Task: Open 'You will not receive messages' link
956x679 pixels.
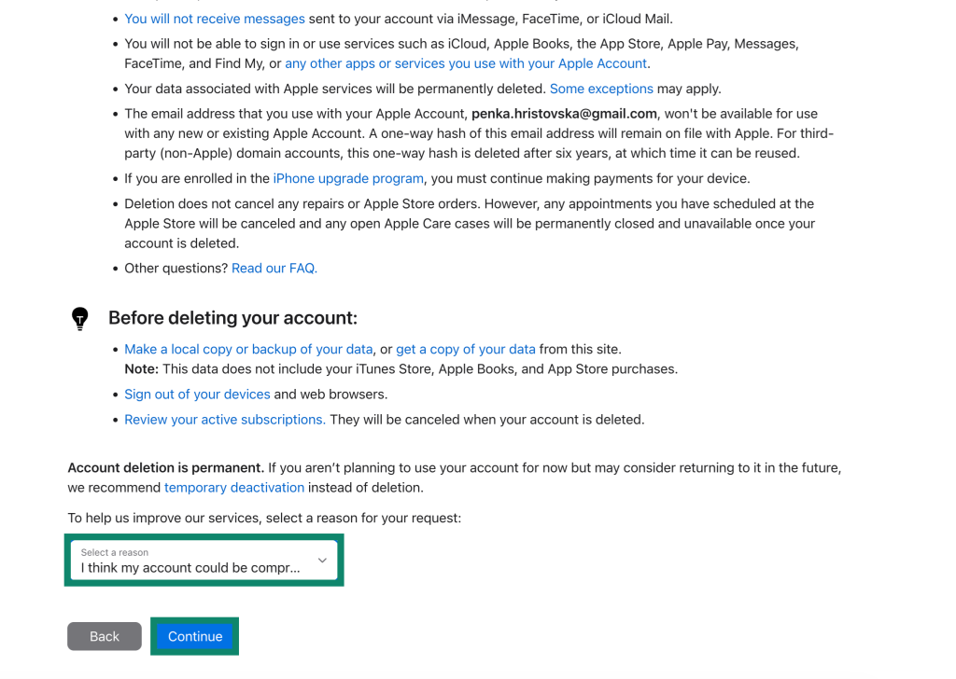Action: [215, 19]
